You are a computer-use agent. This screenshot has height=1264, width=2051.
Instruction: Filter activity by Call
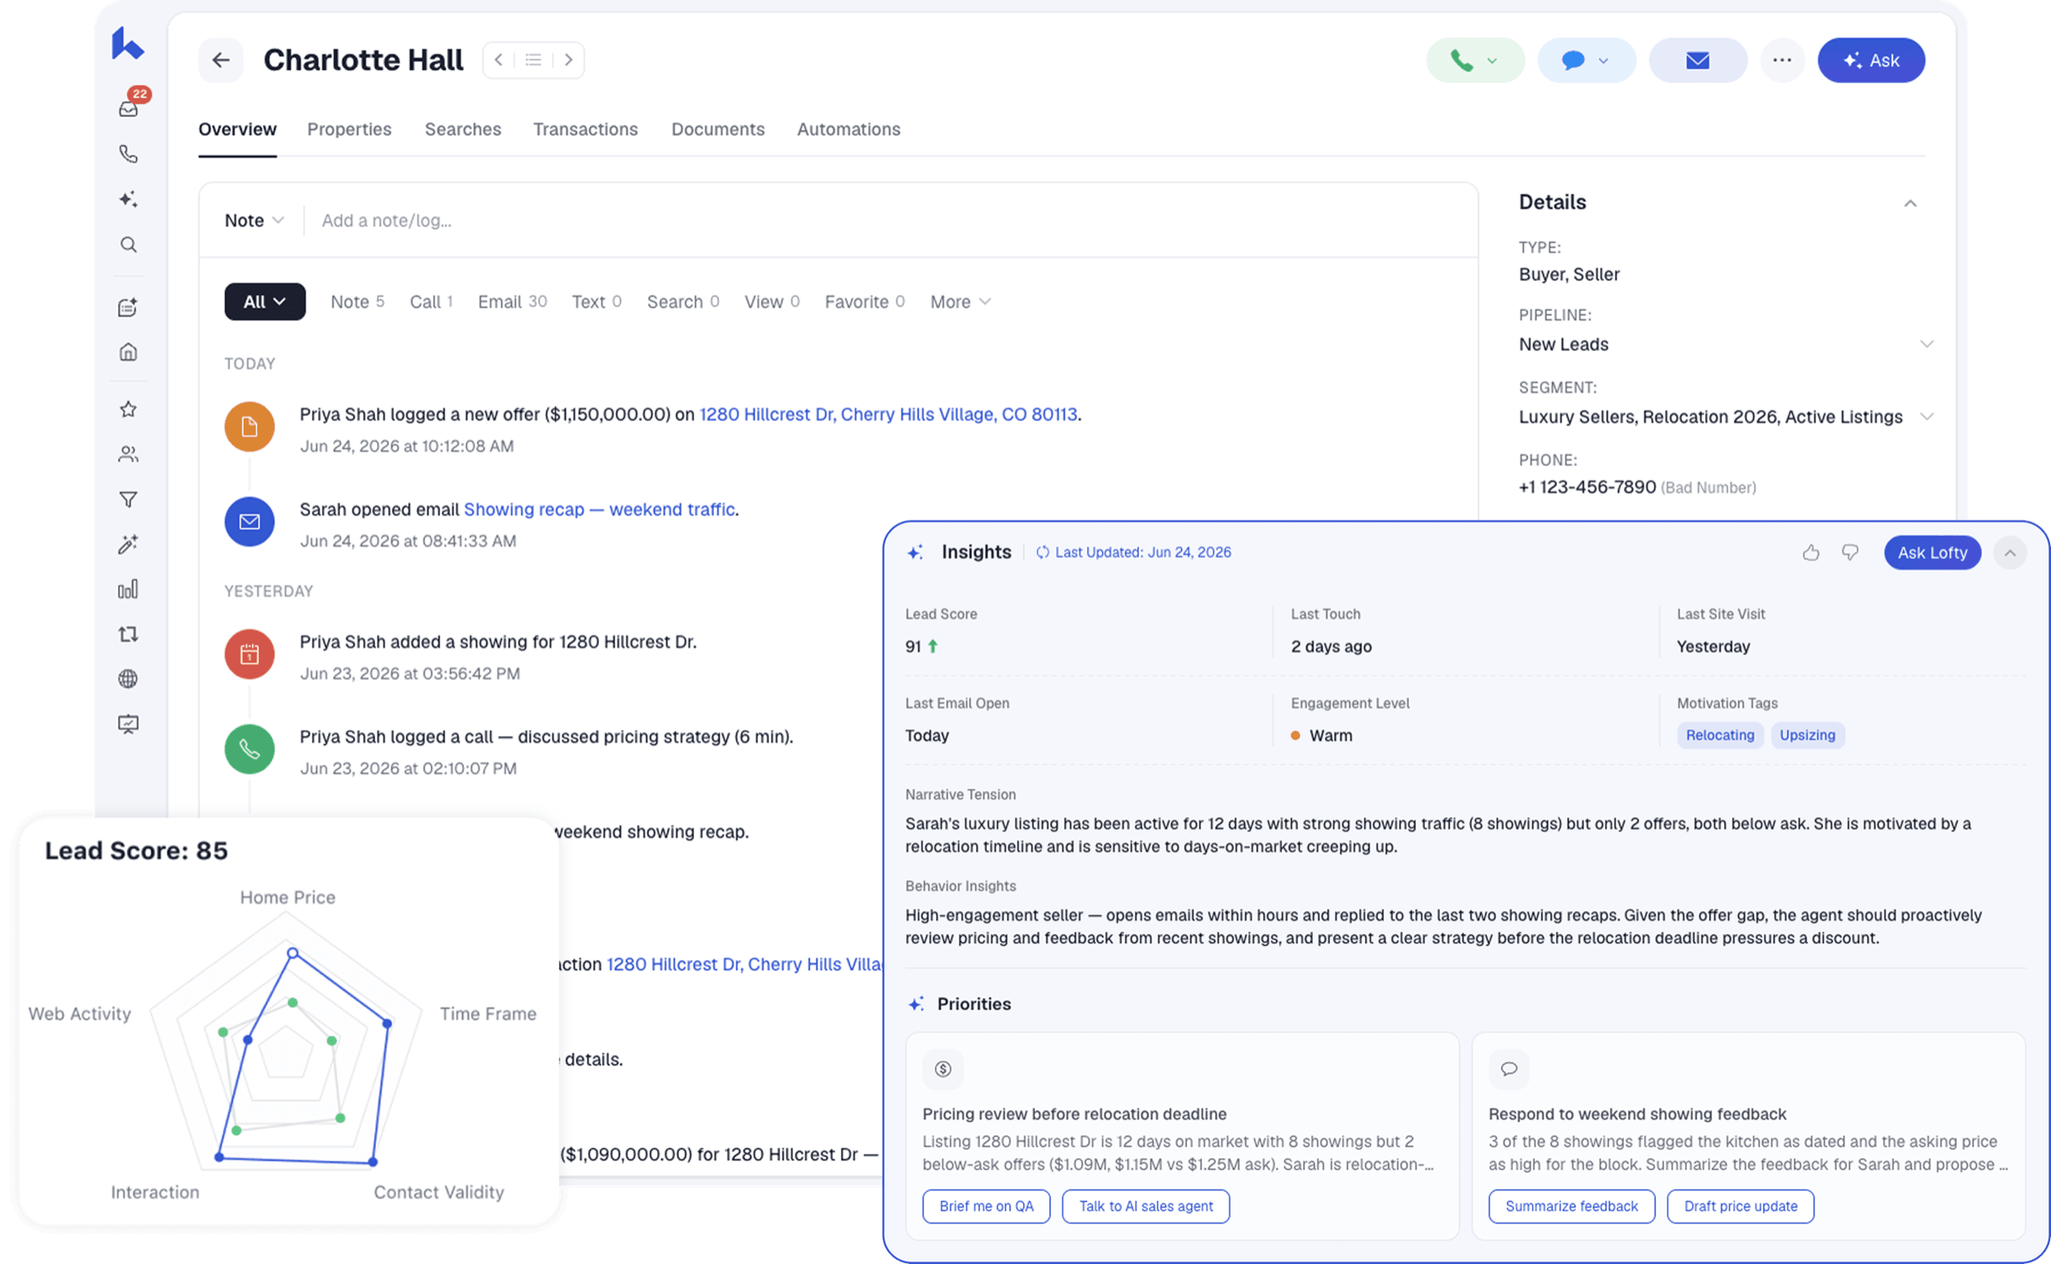point(431,302)
